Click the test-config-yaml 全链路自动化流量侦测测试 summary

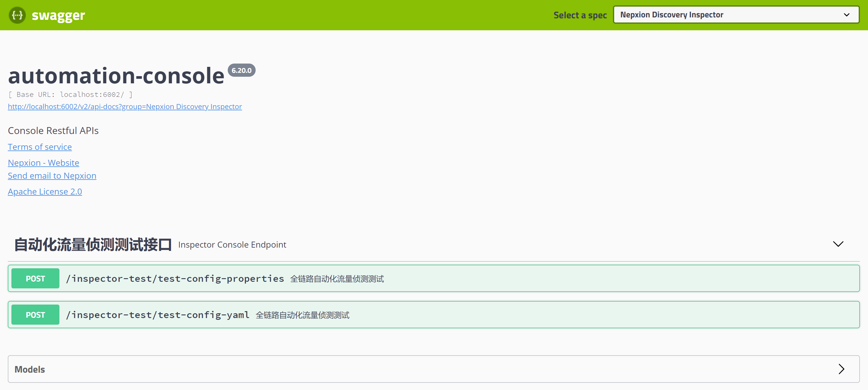(303, 315)
